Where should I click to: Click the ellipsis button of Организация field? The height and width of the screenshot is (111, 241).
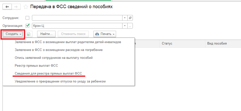(x=130, y=26)
